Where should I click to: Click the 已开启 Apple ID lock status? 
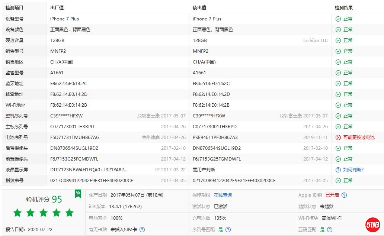pyautogui.click(x=332, y=195)
